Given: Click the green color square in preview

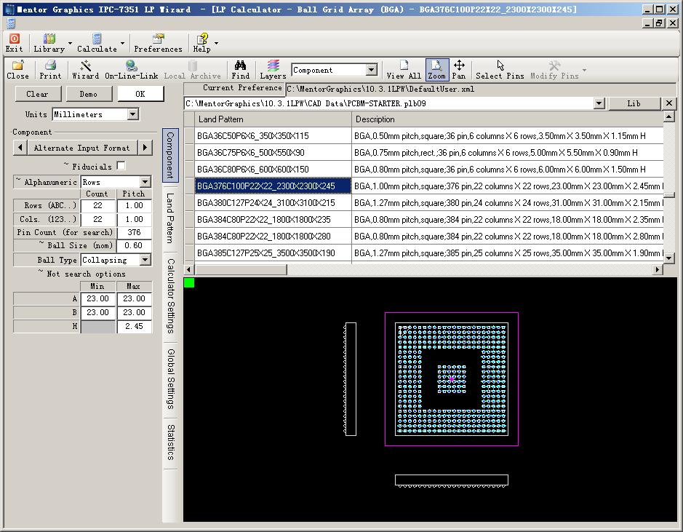Looking at the screenshot, I should pos(189,283).
